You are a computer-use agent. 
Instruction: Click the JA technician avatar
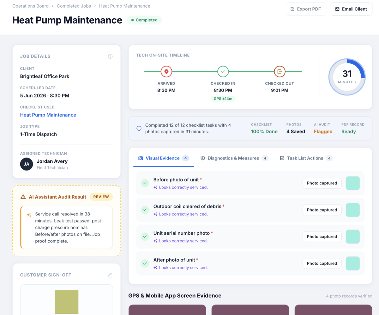[x=27, y=164]
